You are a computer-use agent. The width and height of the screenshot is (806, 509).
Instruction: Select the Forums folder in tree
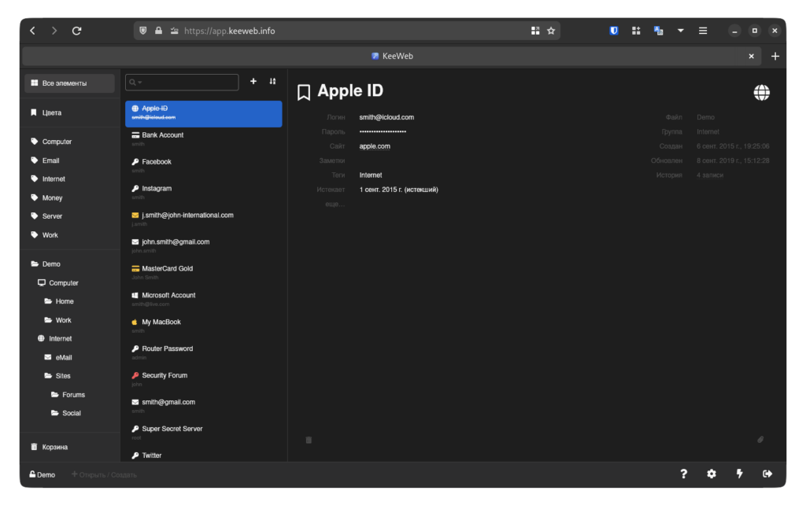[x=73, y=395]
